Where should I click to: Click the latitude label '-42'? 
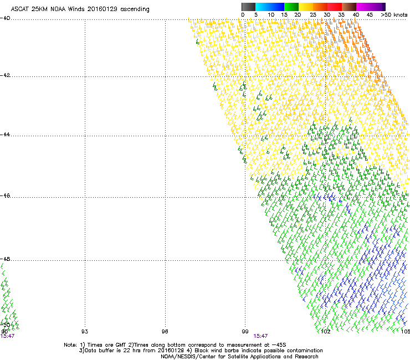5,75
